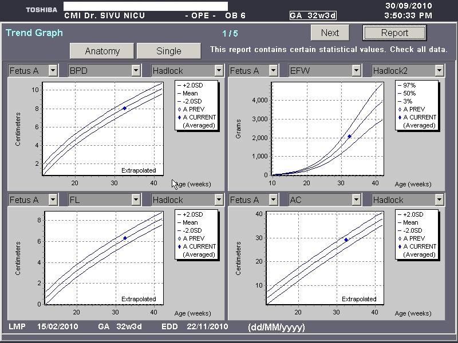Click the current data point on EFW graph
This screenshot has height=343, width=458.
349,136
